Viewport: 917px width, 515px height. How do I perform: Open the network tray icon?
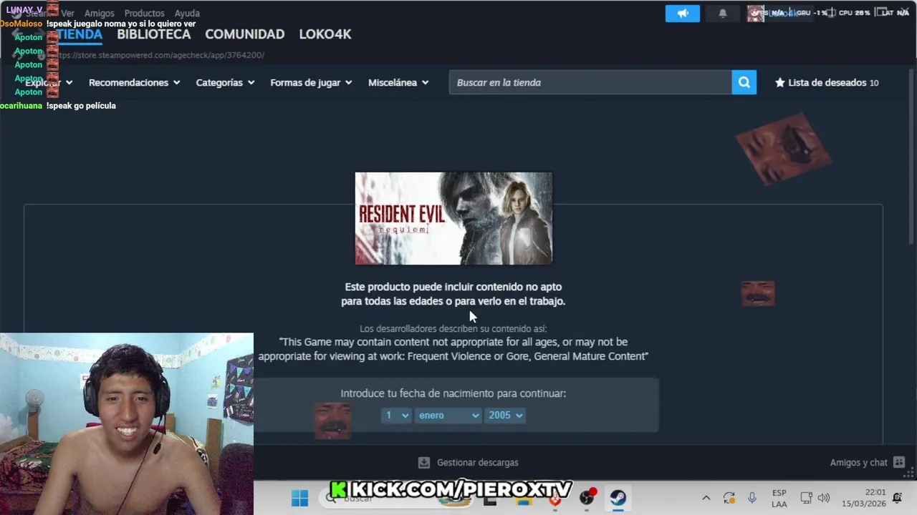(806, 498)
